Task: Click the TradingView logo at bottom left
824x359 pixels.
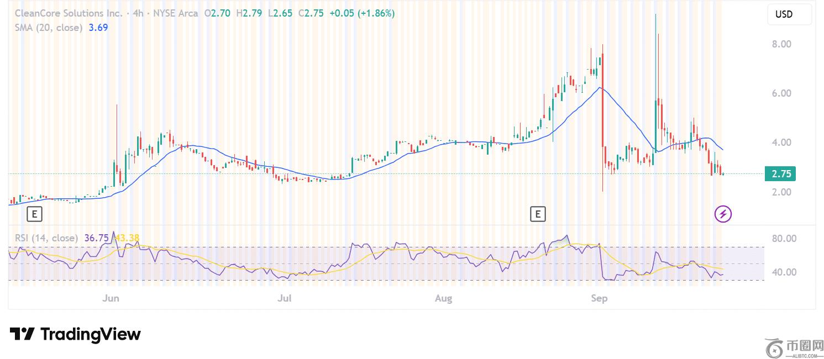Action: coord(75,334)
